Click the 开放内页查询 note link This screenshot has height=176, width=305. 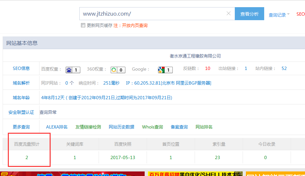pyautogui.click(x=135, y=25)
